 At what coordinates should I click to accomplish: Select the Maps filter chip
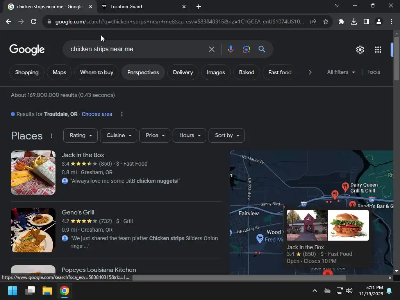[59, 72]
